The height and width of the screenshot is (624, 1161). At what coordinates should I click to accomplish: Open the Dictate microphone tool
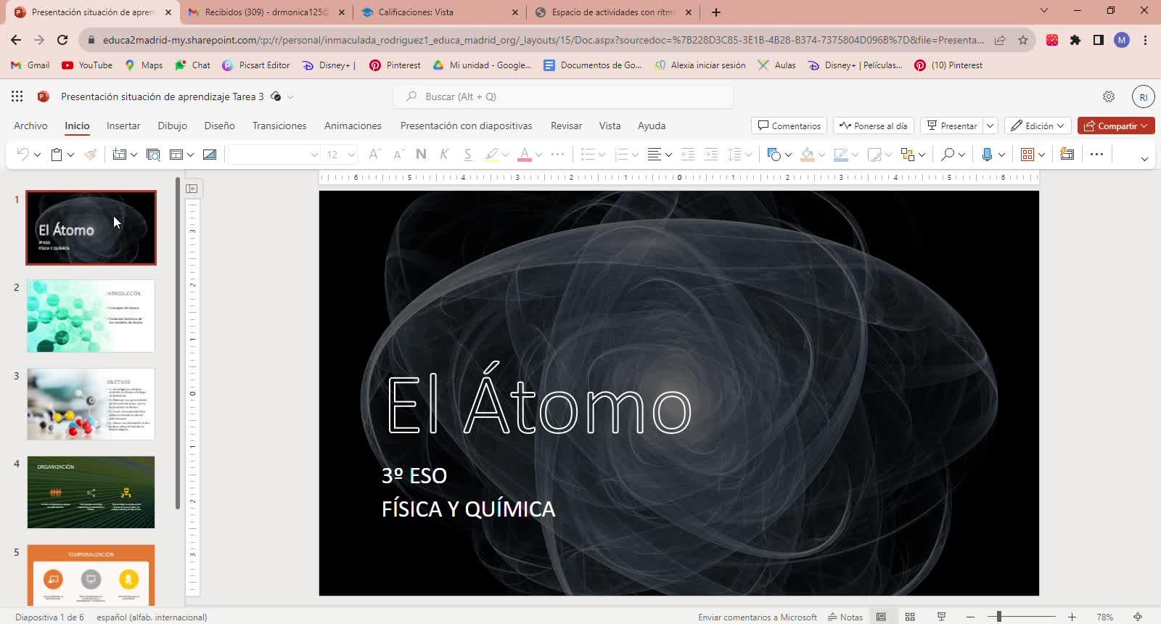tap(987, 155)
